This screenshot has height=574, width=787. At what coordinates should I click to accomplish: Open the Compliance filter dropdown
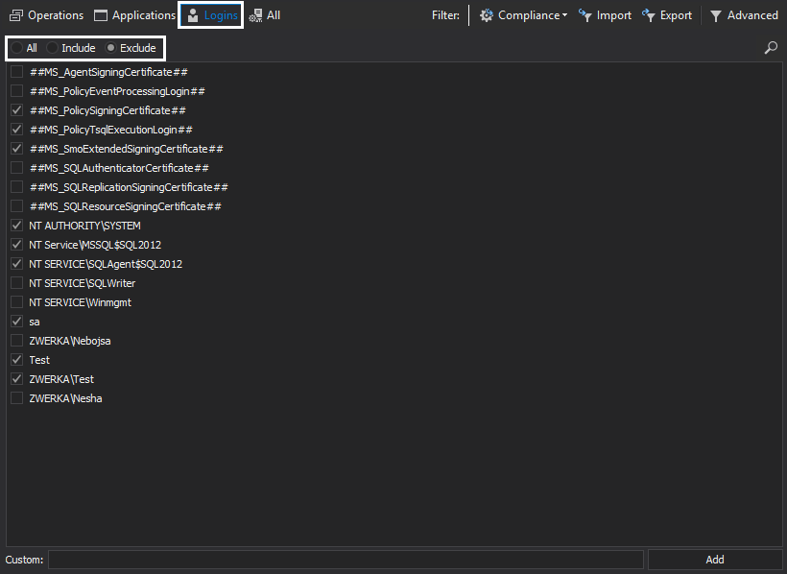(x=523, y=15)
